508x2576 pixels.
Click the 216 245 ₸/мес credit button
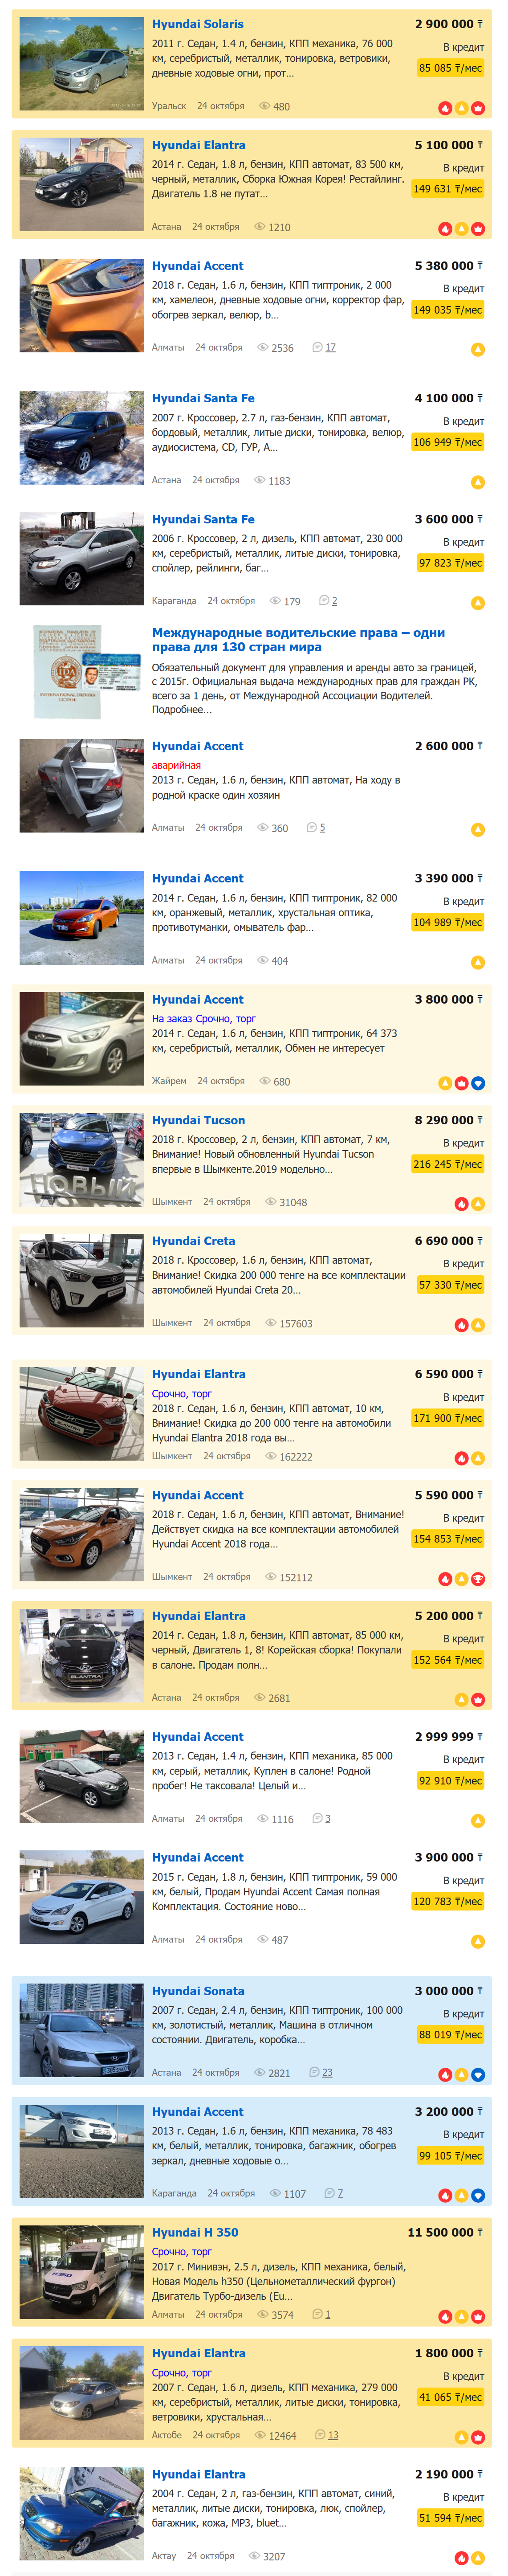click(x=447, y=1164)
